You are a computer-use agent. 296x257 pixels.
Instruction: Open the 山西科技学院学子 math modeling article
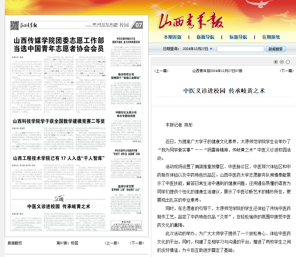point(58,121)
